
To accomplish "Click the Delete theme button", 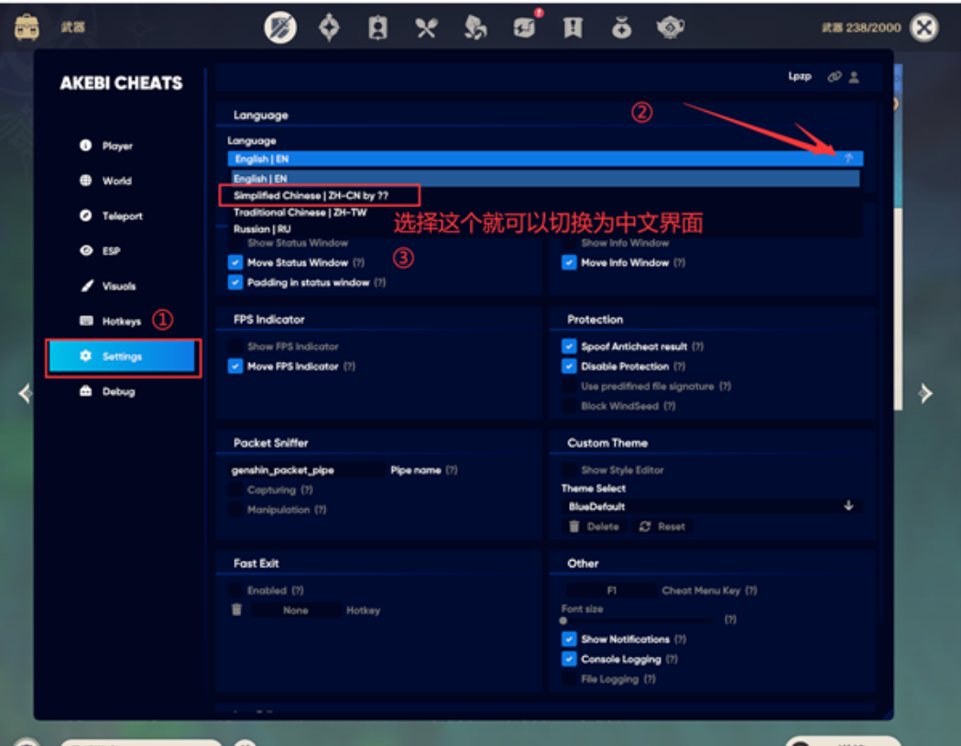I will (594, 526).
